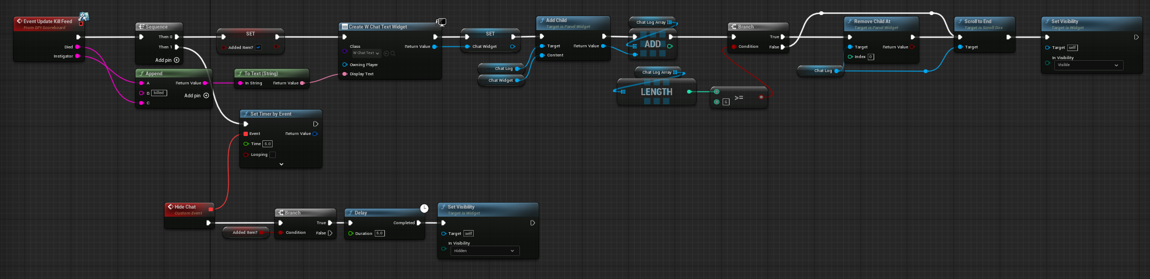
Task: Open the In Visibility dropdown showing Visible
Action: tap(1088, 65)
